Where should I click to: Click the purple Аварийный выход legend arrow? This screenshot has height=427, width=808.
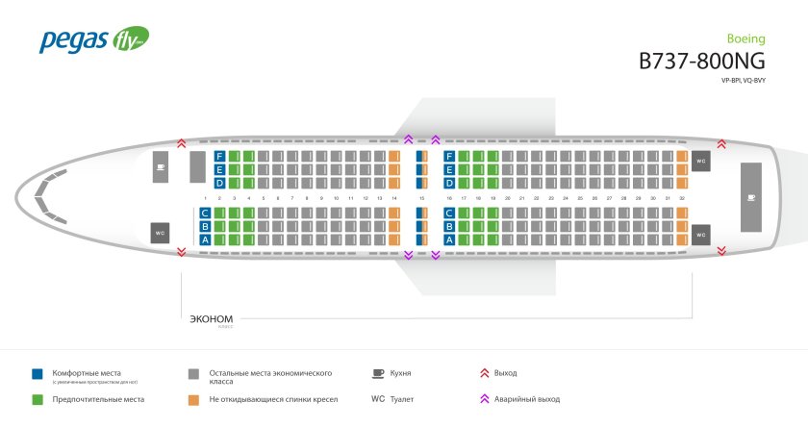tap(484, 398)
